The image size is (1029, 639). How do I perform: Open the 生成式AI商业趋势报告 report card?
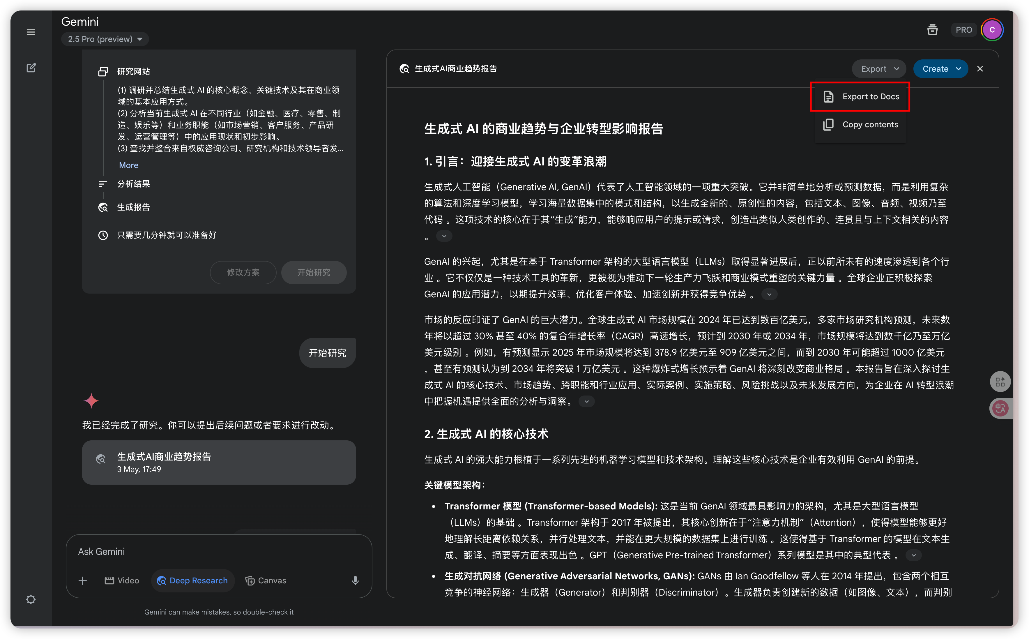[219, 462]
